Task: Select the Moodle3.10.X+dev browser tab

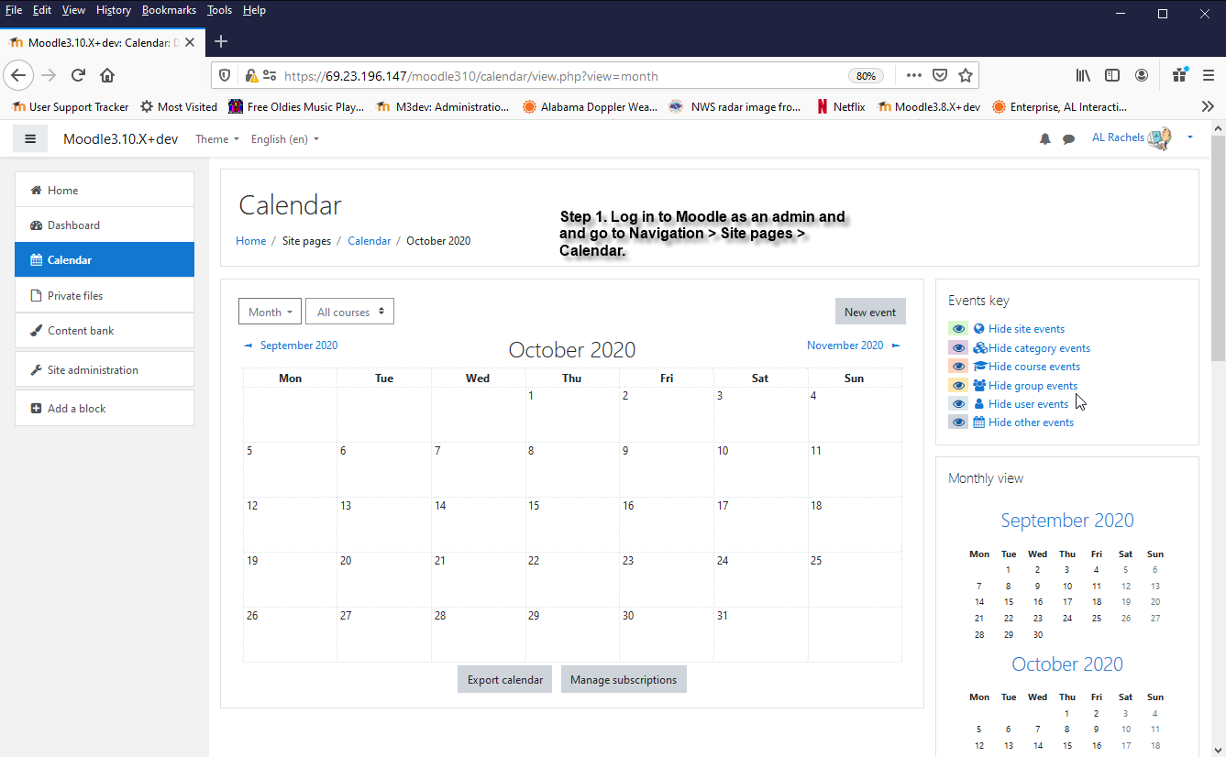Action: click(103, 42)
